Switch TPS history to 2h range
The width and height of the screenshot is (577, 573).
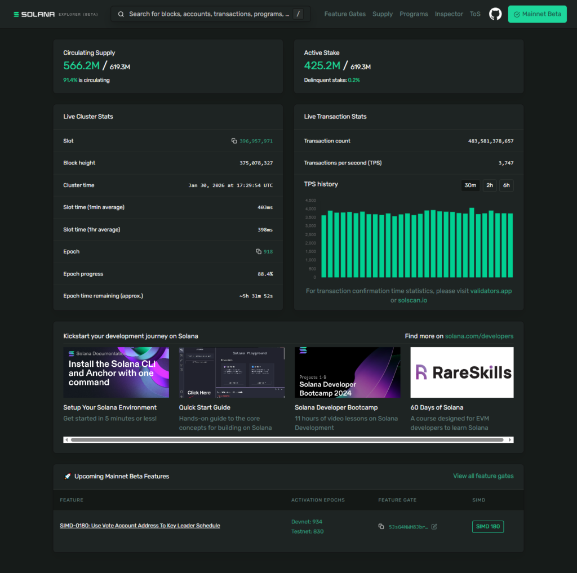pyautogui.click(x=490, y=185)
